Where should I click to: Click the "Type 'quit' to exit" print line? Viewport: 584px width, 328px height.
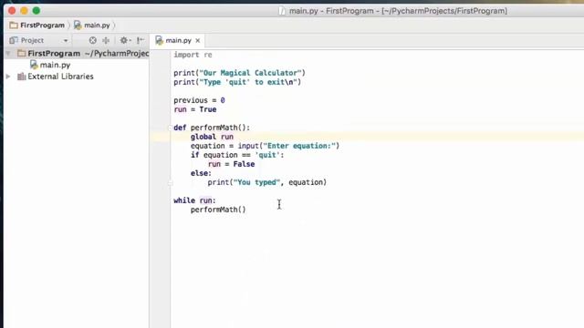237,82
